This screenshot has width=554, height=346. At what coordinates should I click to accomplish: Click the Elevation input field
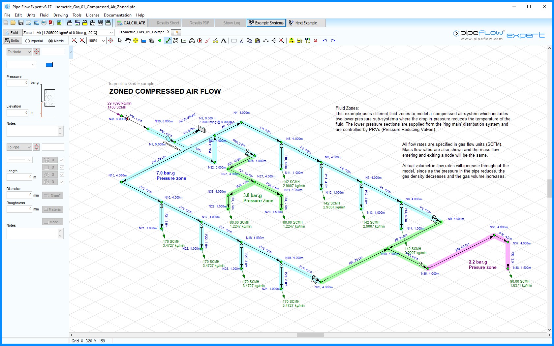click(17, 113)
